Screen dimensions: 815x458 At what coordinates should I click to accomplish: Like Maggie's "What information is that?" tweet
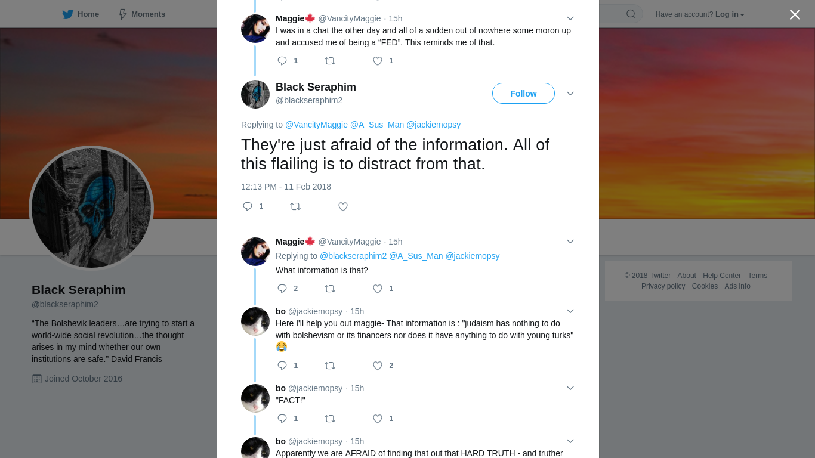click(378, 289)
